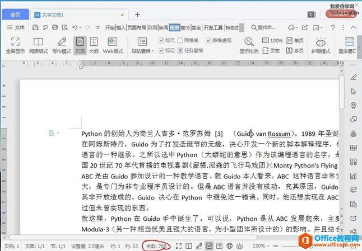Select the 页面 page view button

(x=80, y=45)
